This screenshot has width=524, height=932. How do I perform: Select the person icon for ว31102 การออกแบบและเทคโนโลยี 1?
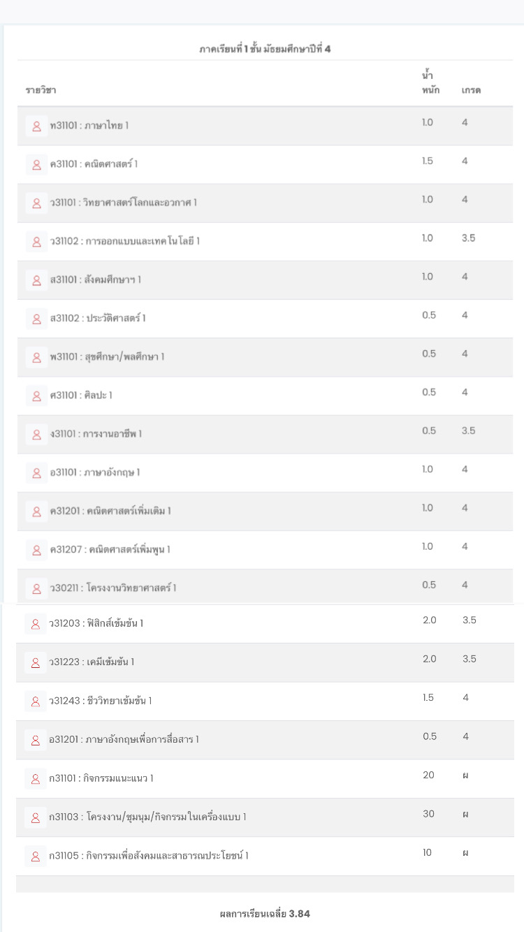(x=36, y=241)
